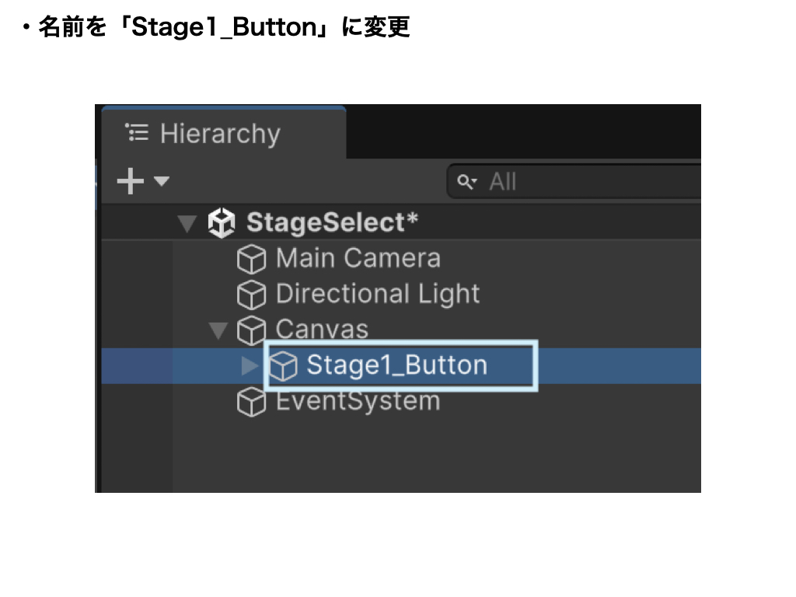Click the Unity scene icon beside StageSelect
The width and height of the screenshot is (796, 597).
pyautogui.click(x=222, y=224)
